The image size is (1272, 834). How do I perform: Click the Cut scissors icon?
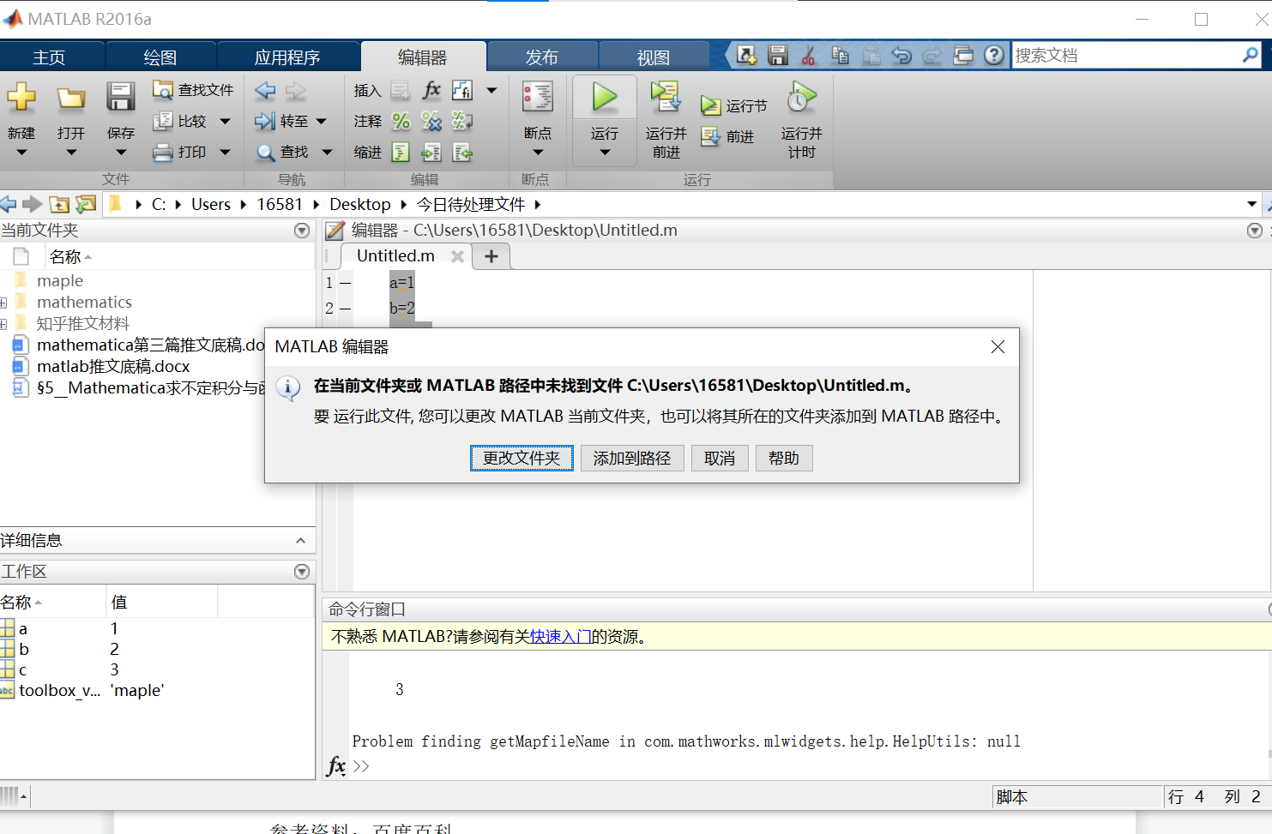pos(809,56)
